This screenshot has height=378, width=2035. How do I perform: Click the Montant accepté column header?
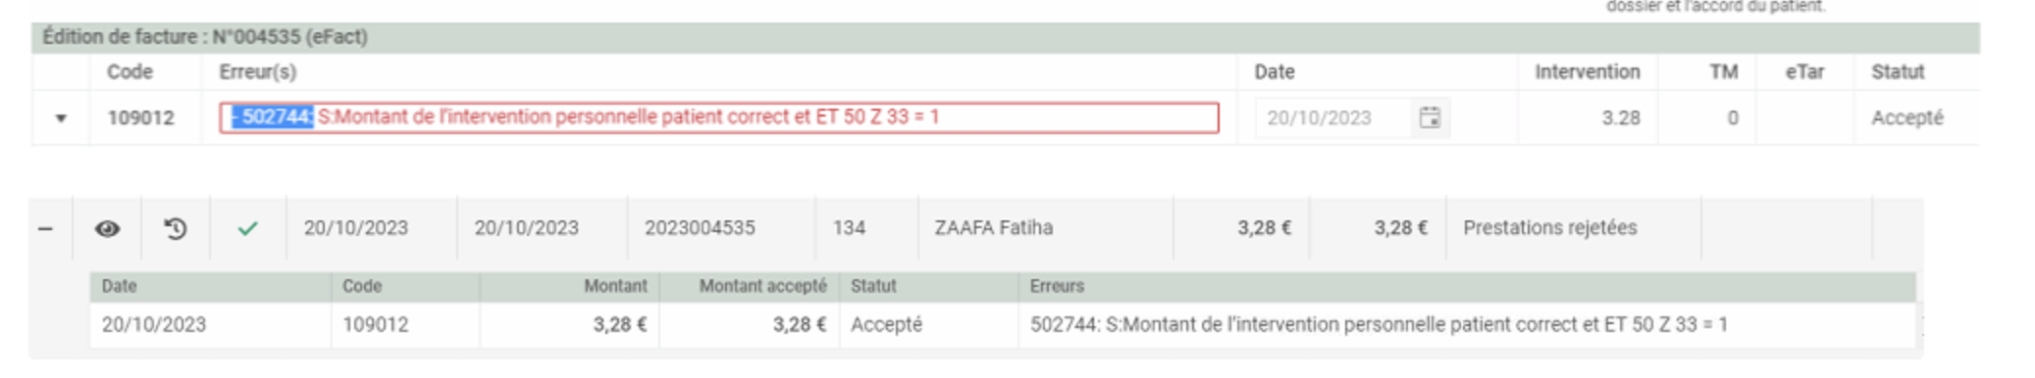click(762, 286)
